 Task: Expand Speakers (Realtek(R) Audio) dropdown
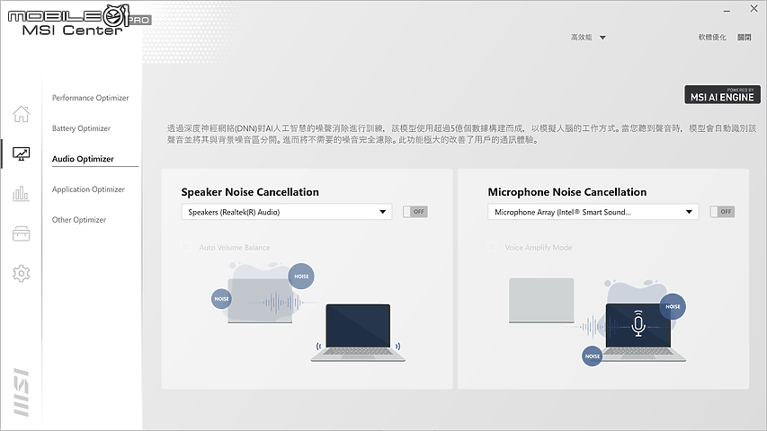[x=287, y=212]
